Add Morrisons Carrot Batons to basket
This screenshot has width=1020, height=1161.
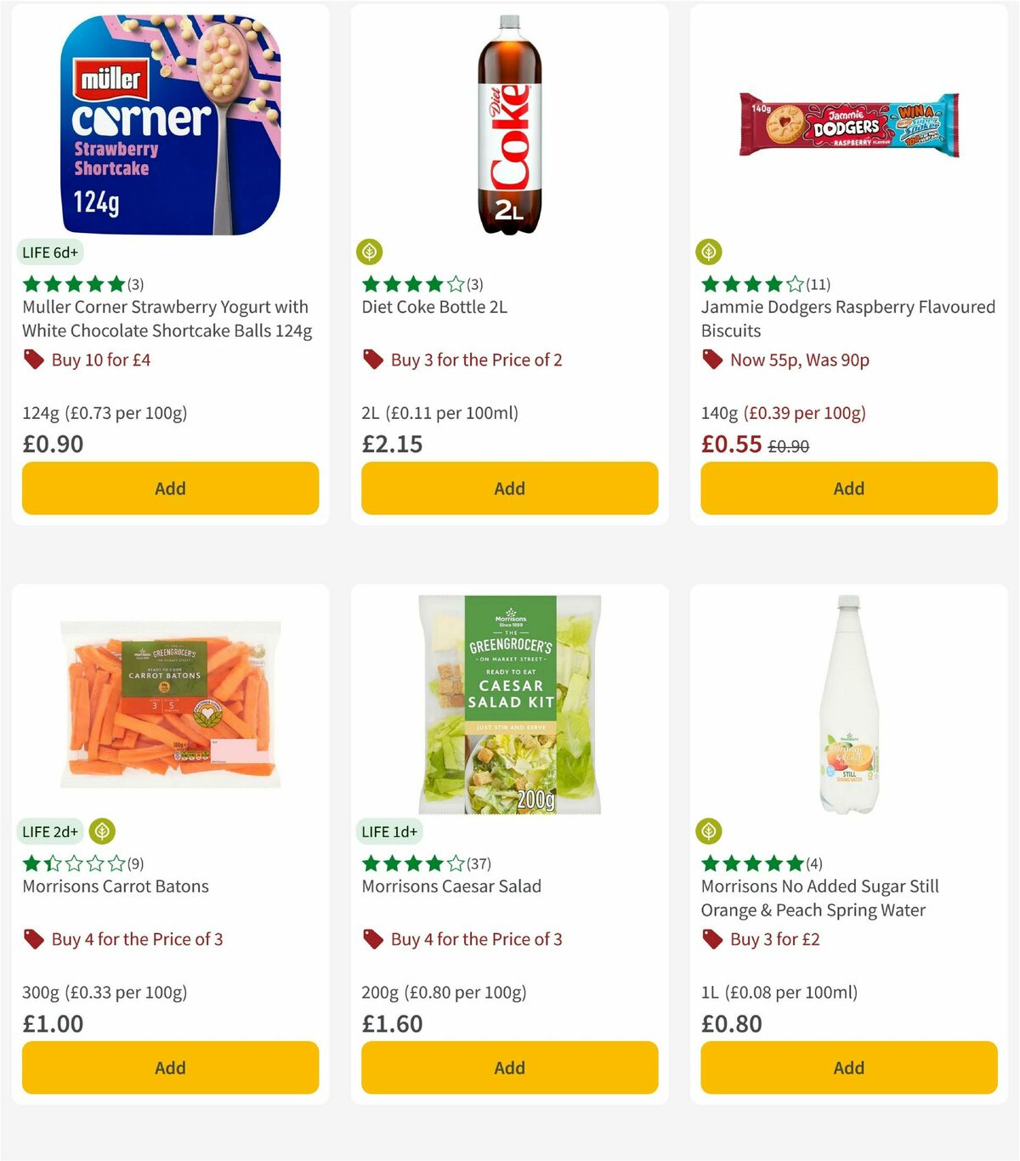coord(170,1068)
